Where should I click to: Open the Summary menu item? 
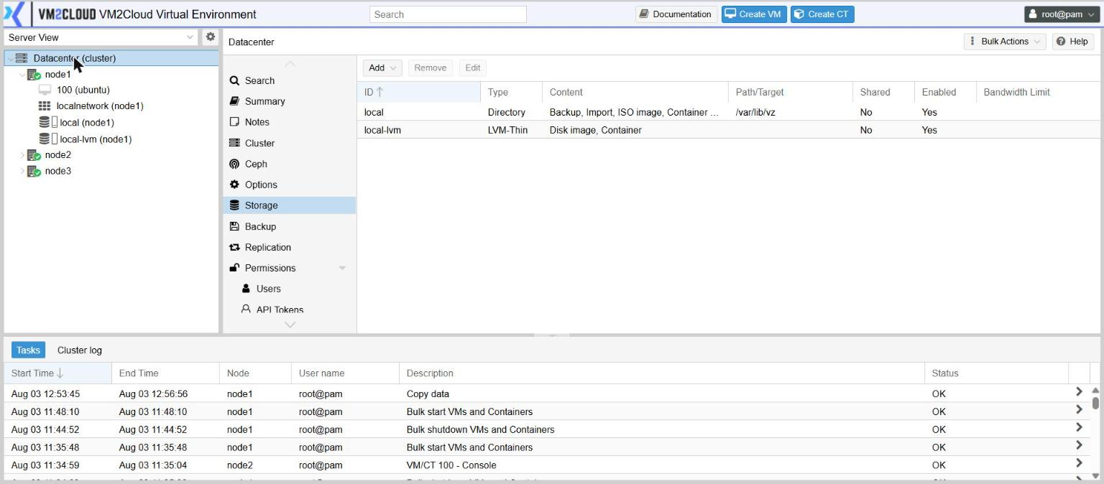[289, 101]
